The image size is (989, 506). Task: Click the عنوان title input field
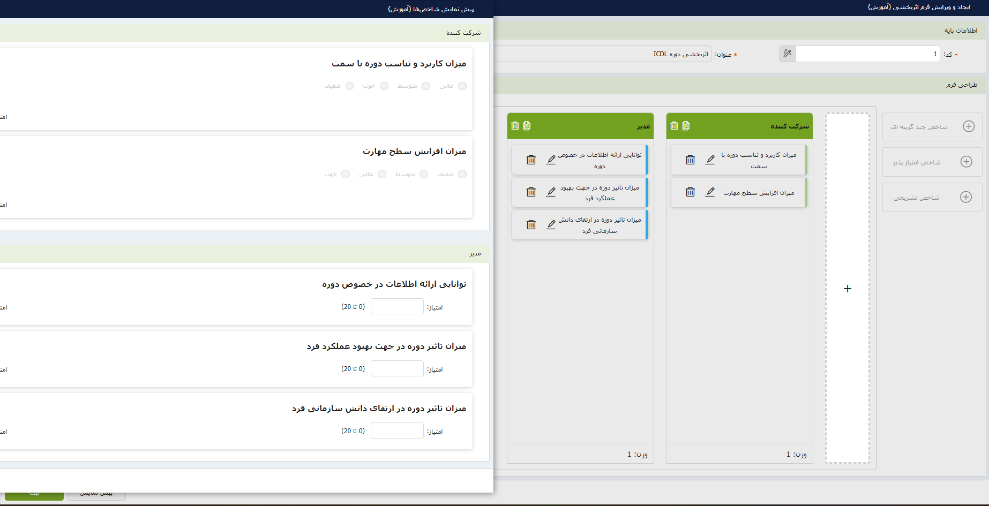click(600, 54)
